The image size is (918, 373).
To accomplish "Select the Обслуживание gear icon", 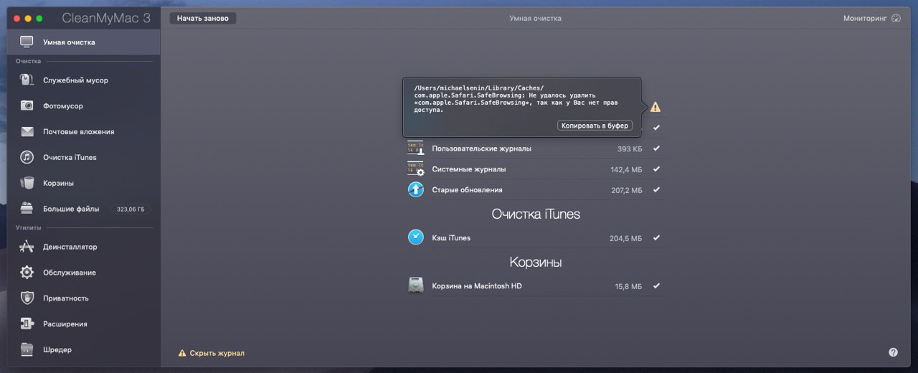I will click(x=27, y=273).
